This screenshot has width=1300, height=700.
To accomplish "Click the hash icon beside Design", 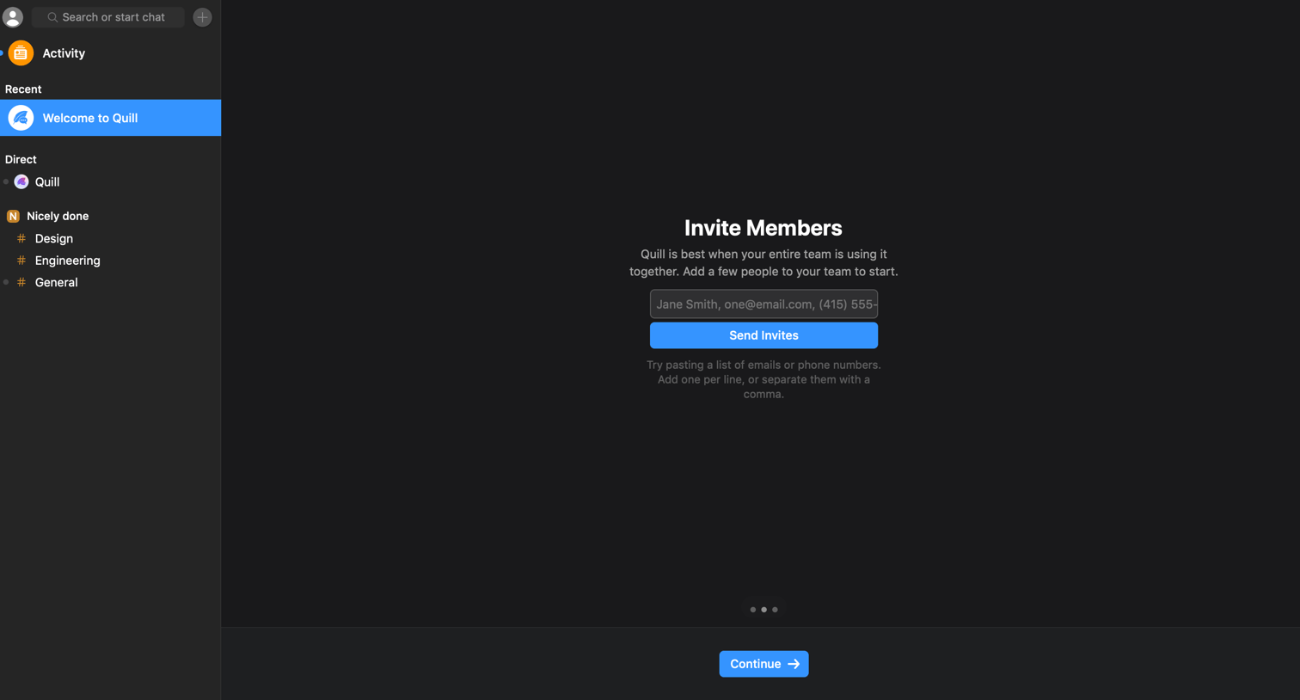I will click(x=21, y=238).
